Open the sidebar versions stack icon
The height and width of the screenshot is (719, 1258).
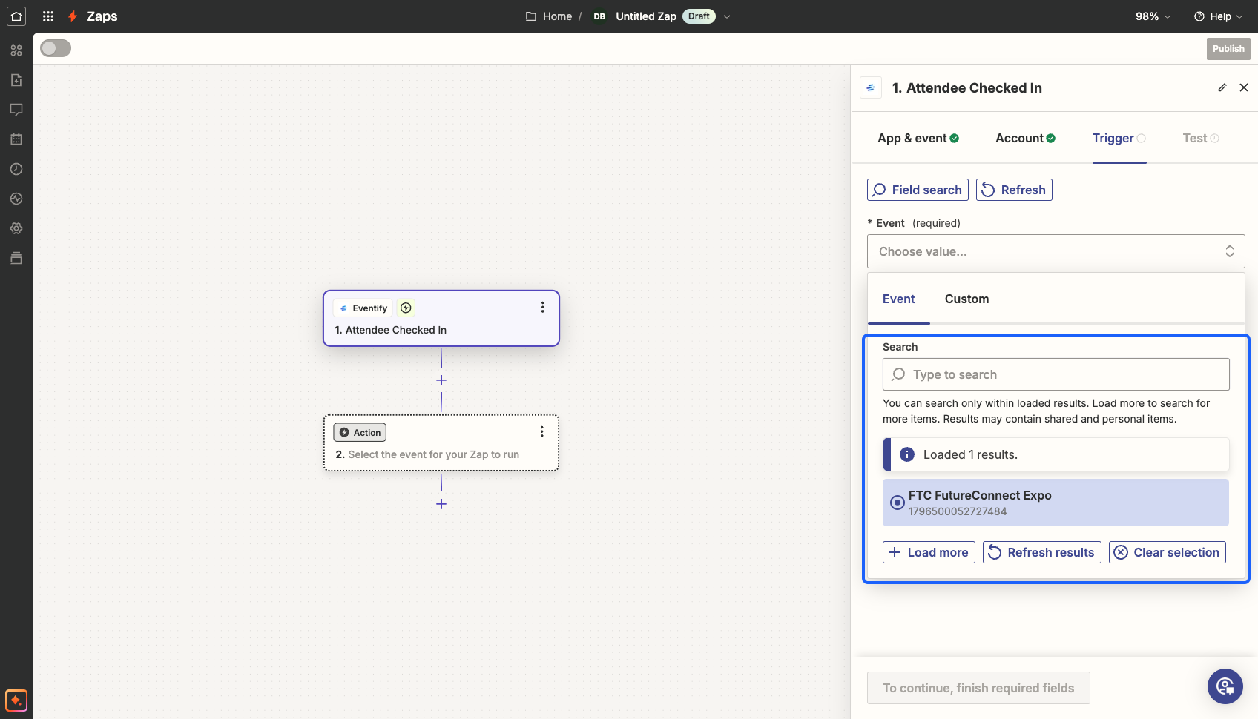click(16, 258)
